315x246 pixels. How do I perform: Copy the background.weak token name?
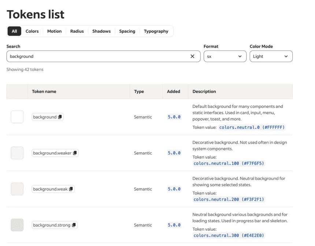71,189
